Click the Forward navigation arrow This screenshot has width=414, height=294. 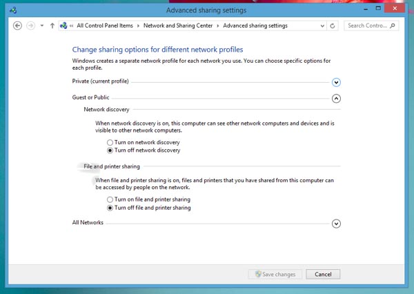[30, 26]
